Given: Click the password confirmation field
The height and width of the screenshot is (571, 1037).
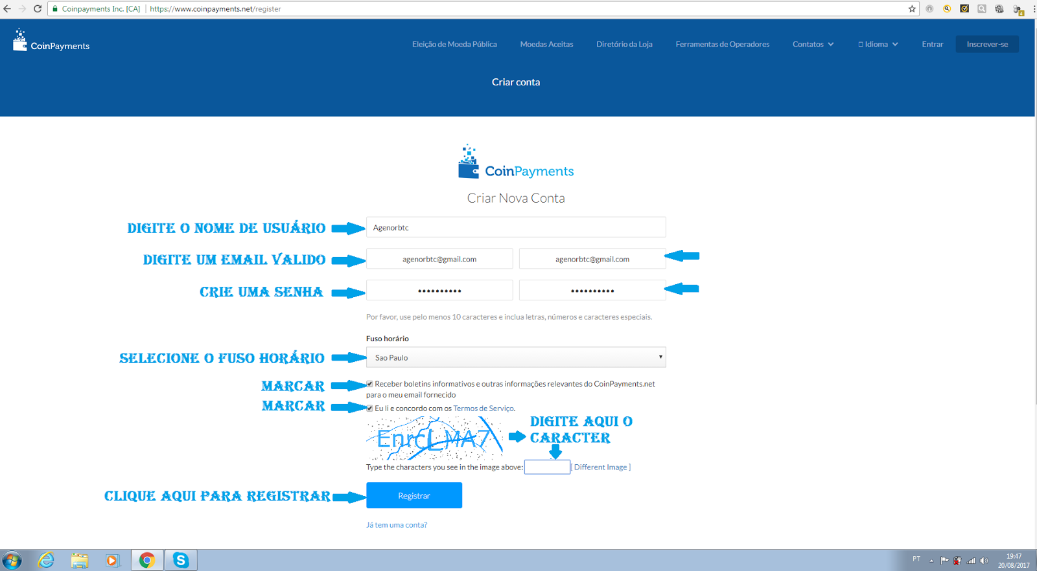Looking at the screenshot, I should [x=592, y=290].
